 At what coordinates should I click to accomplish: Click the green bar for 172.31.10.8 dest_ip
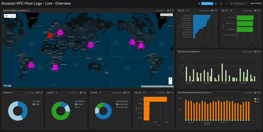(245, 18)
